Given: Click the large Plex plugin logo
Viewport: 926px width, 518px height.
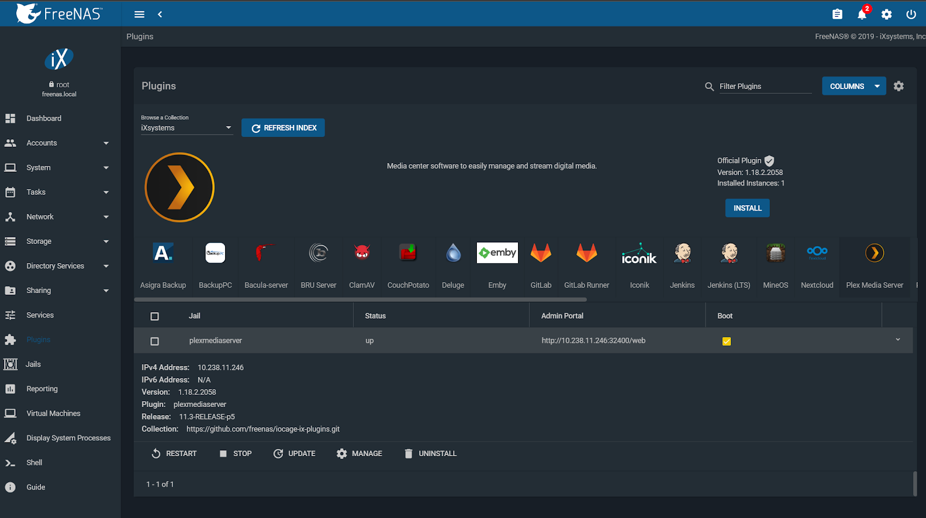Looking at the screenshot, I should click(x=179, y=187).
